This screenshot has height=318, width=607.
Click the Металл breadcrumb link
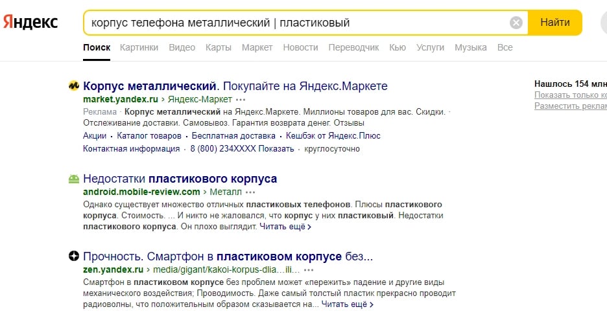click(225, 192)
